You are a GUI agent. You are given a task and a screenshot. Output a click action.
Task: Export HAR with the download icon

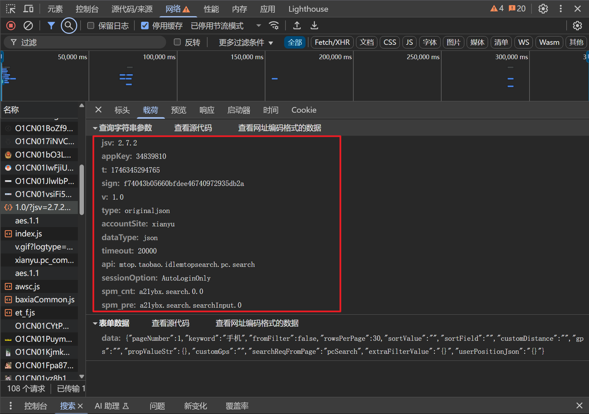coord(314,26)
